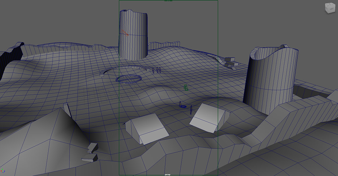Select the blue circular disc on the terrain
The image size is (338, 176).
tap(128, 79)
